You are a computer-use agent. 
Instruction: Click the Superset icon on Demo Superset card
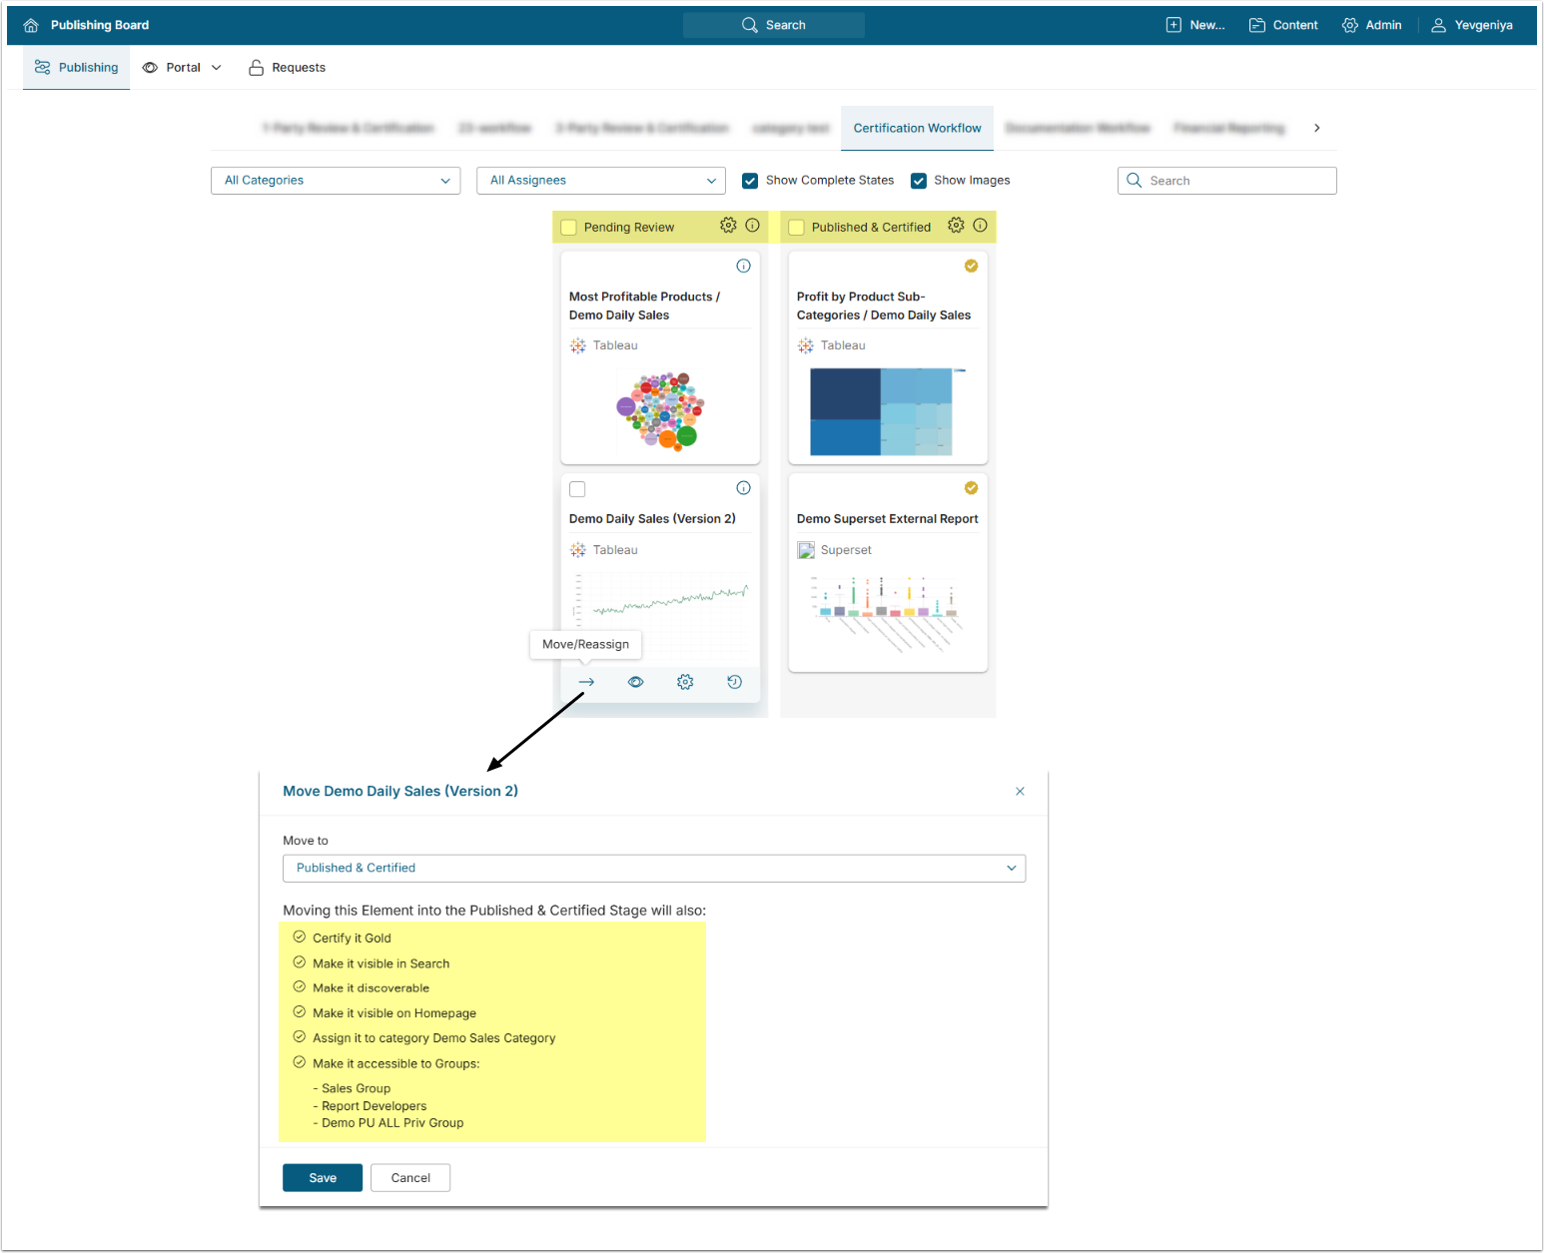point(806,550)
